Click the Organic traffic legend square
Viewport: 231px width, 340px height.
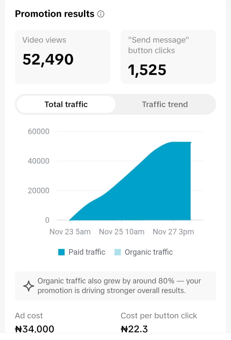coord(117,252)
